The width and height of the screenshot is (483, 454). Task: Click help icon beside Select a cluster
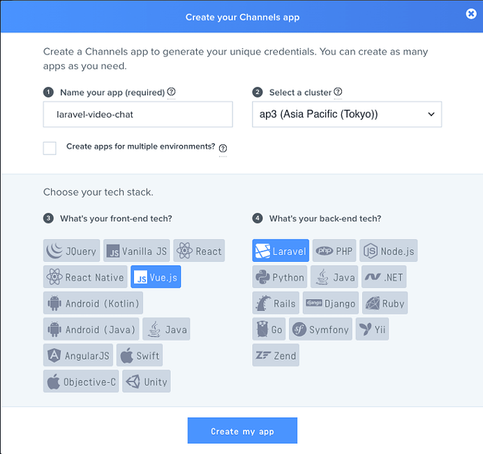point(338,92)
